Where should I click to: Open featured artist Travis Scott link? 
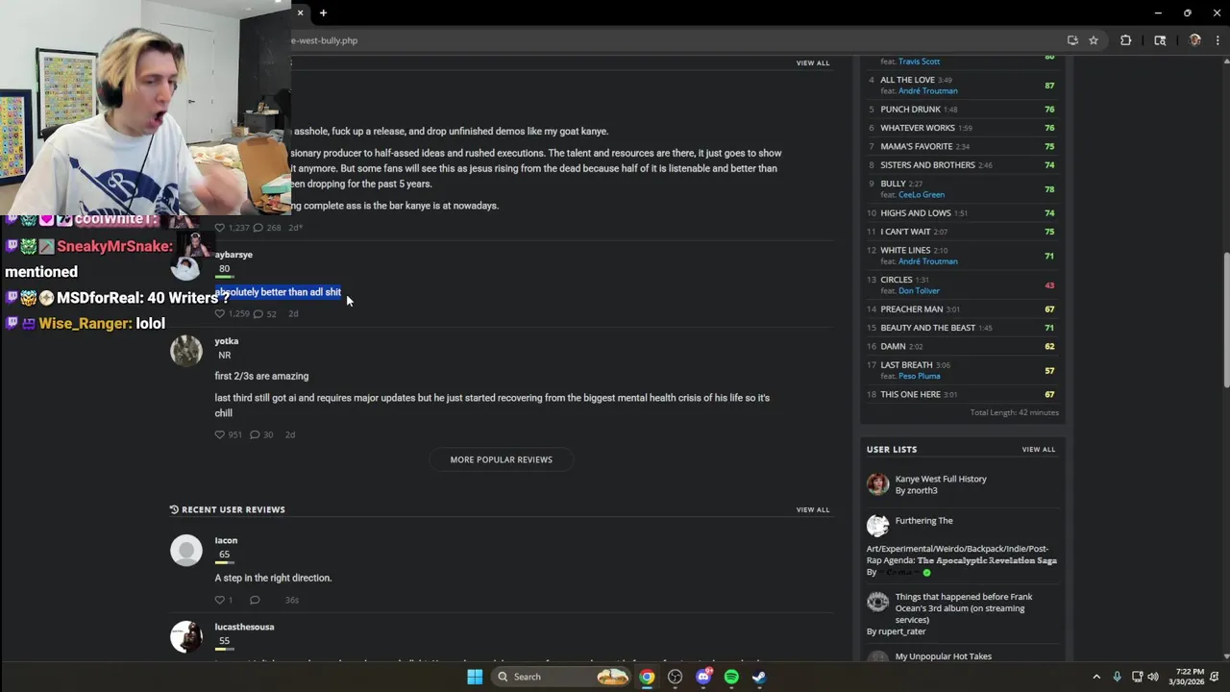tap(919, 62)
